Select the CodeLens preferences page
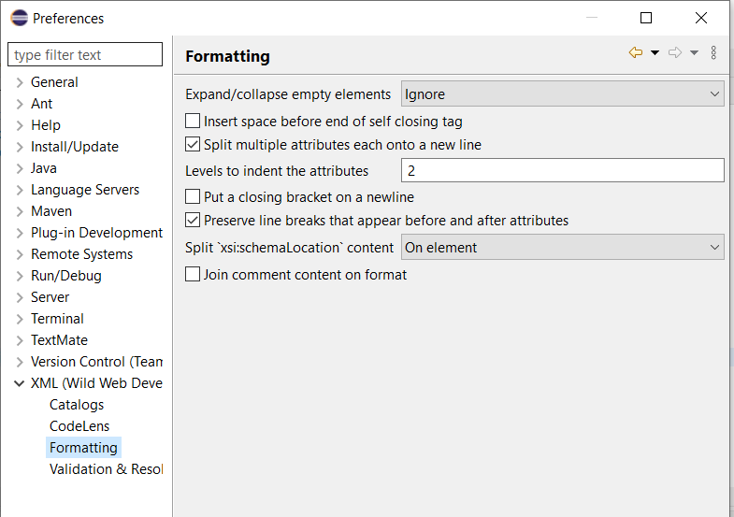Image resolution: width=734 pixels, height=517 pixels. (x=79, y=426)
